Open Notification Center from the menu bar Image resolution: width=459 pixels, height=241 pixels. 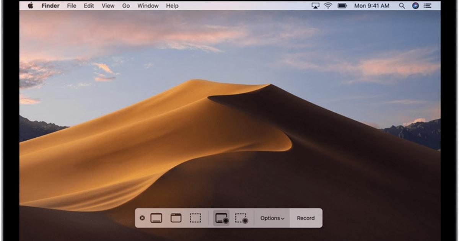[427, 6]
